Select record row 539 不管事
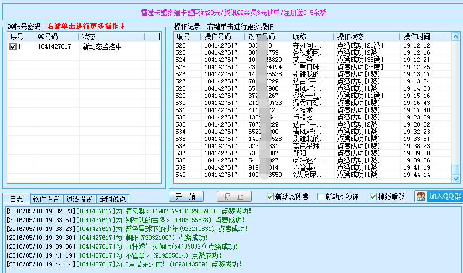Image resolution: width=463 pixels, height=273 pixels. tap(313, 167)
